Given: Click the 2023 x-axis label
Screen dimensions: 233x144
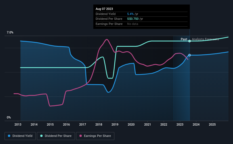Looking at the screenshot, I should [x=180, y=124].
